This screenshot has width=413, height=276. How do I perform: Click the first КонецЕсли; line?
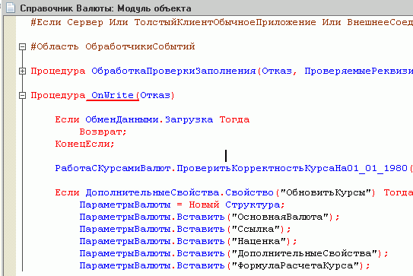pyautogui.click(x=84, y=144)
